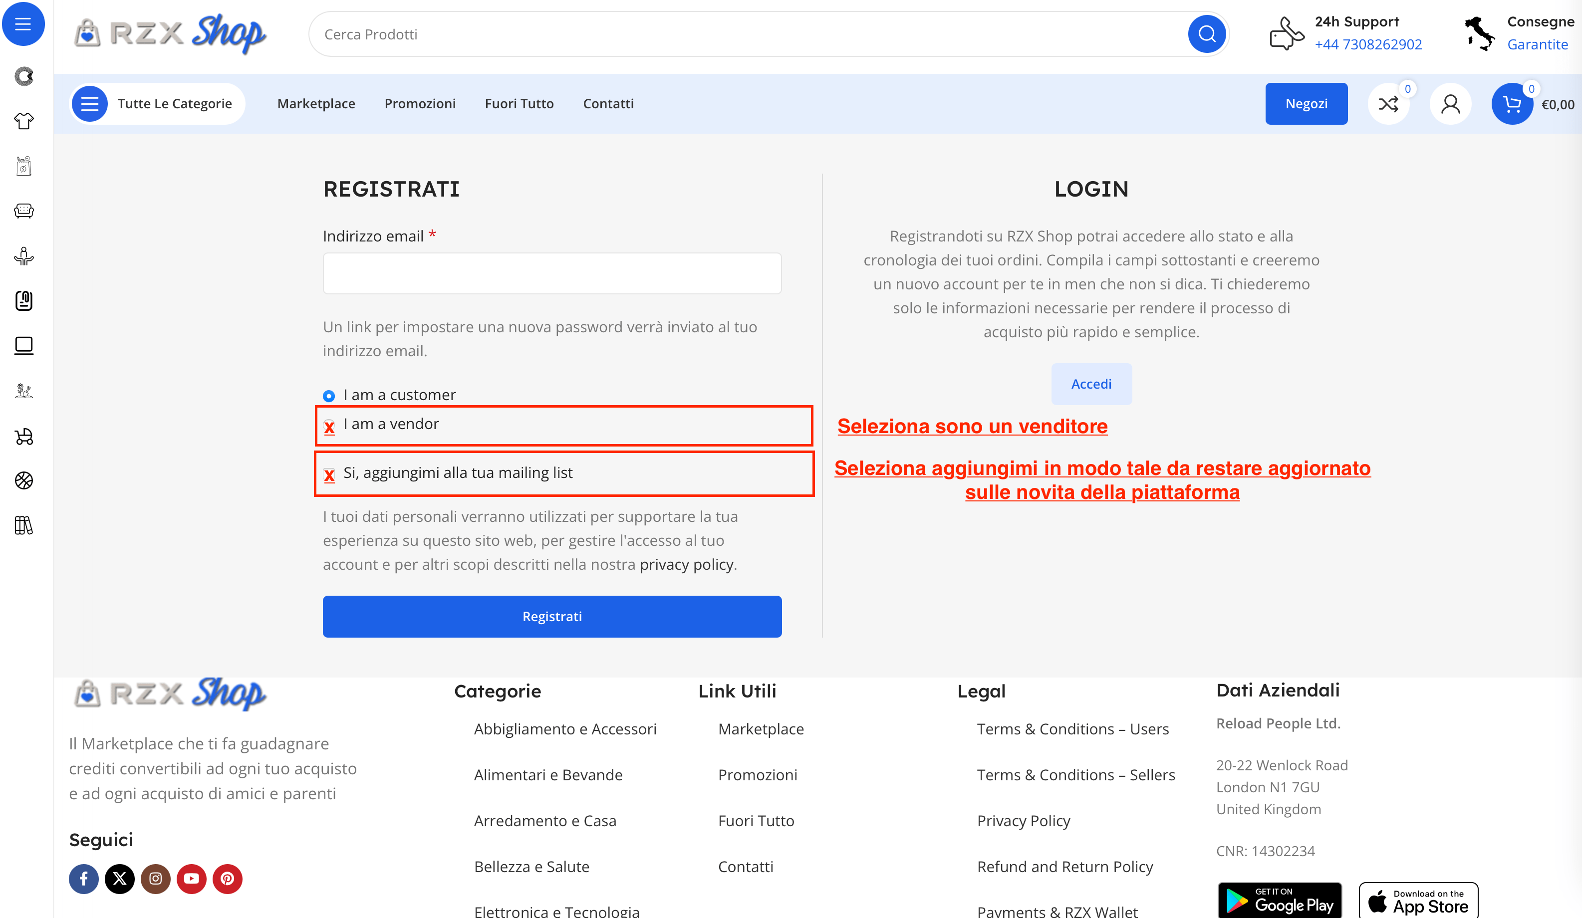
Task: Expand the Tutte Le Categorie menu
Action: (x=157, y=104)
